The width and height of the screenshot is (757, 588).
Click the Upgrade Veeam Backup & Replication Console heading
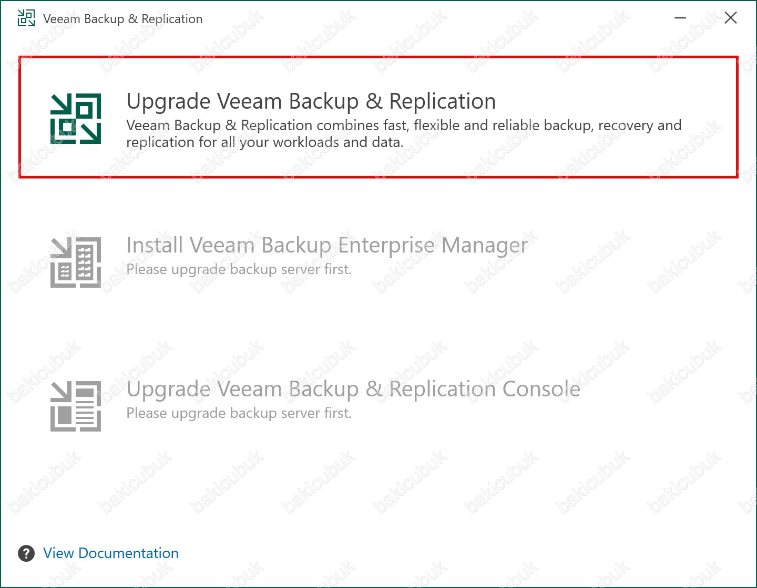353,389
